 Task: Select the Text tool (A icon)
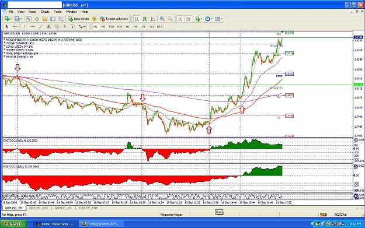pos(64,26)
